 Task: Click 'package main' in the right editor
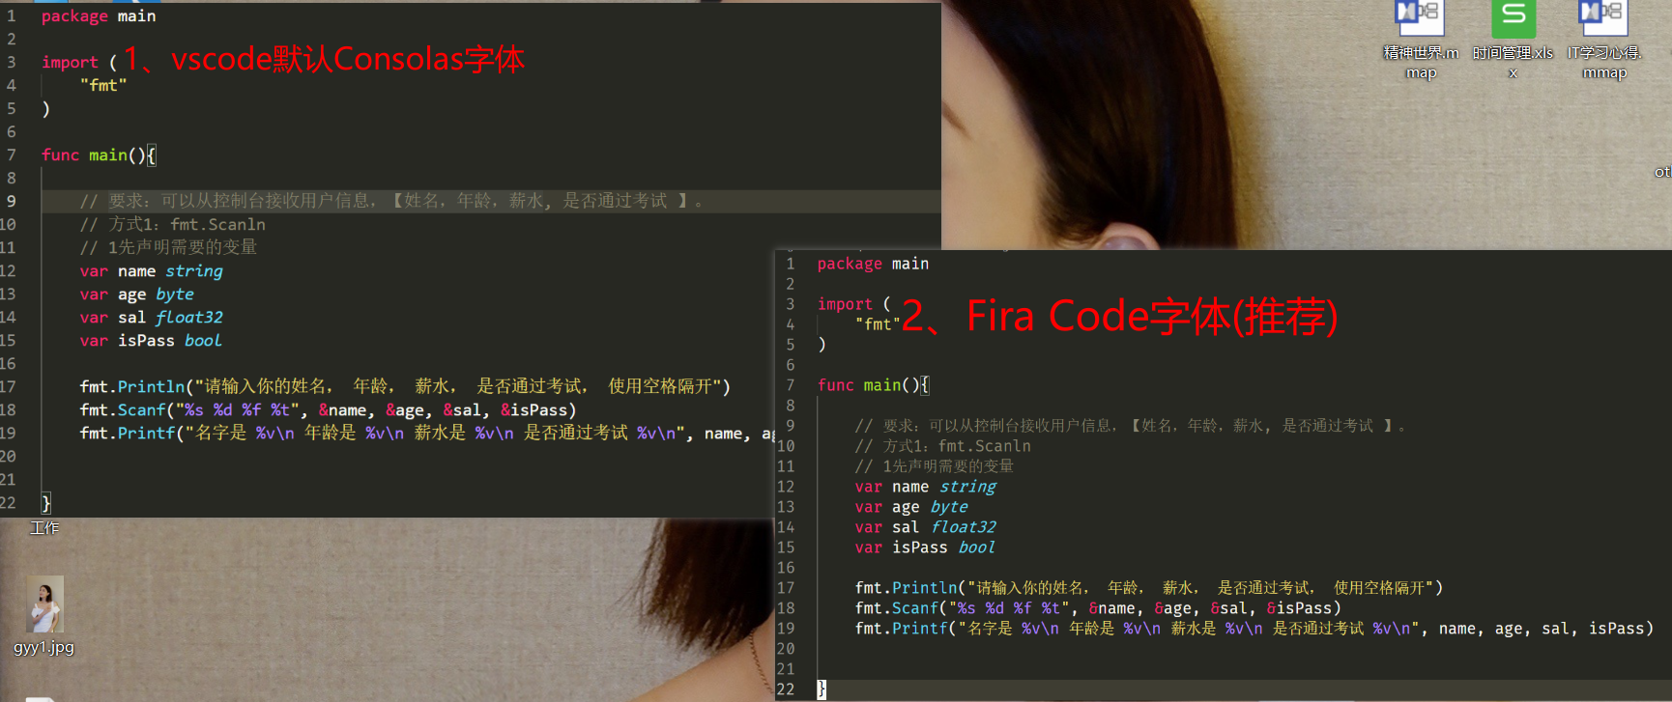873,264
